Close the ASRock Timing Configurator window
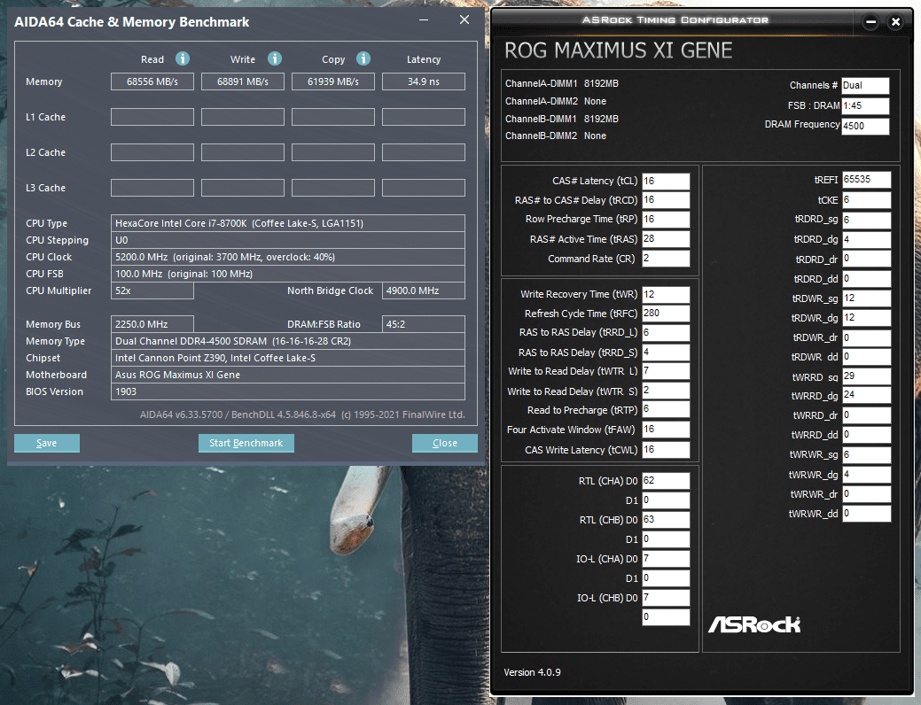Screen dimensions: 921x705 tap(896, 22)
